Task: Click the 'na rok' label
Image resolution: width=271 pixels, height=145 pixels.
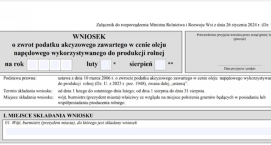Action: click(14, 64)
